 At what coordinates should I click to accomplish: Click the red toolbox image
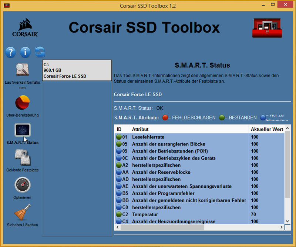pyautogui.click(x=267, y=28)
